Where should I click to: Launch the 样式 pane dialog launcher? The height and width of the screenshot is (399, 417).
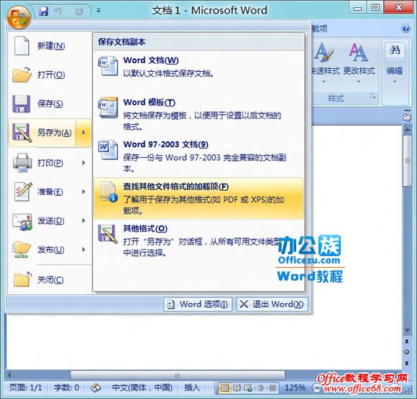[x=373, y=97]
